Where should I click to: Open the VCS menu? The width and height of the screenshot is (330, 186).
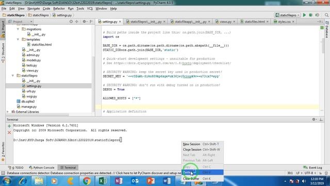pyautogui.click(x=90, y=9)
